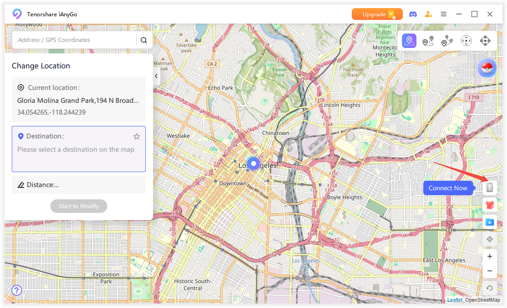Screen dimensions: 507x308
Task: Select Multi-Spot Mode route icon
Action: click(447, 41)
